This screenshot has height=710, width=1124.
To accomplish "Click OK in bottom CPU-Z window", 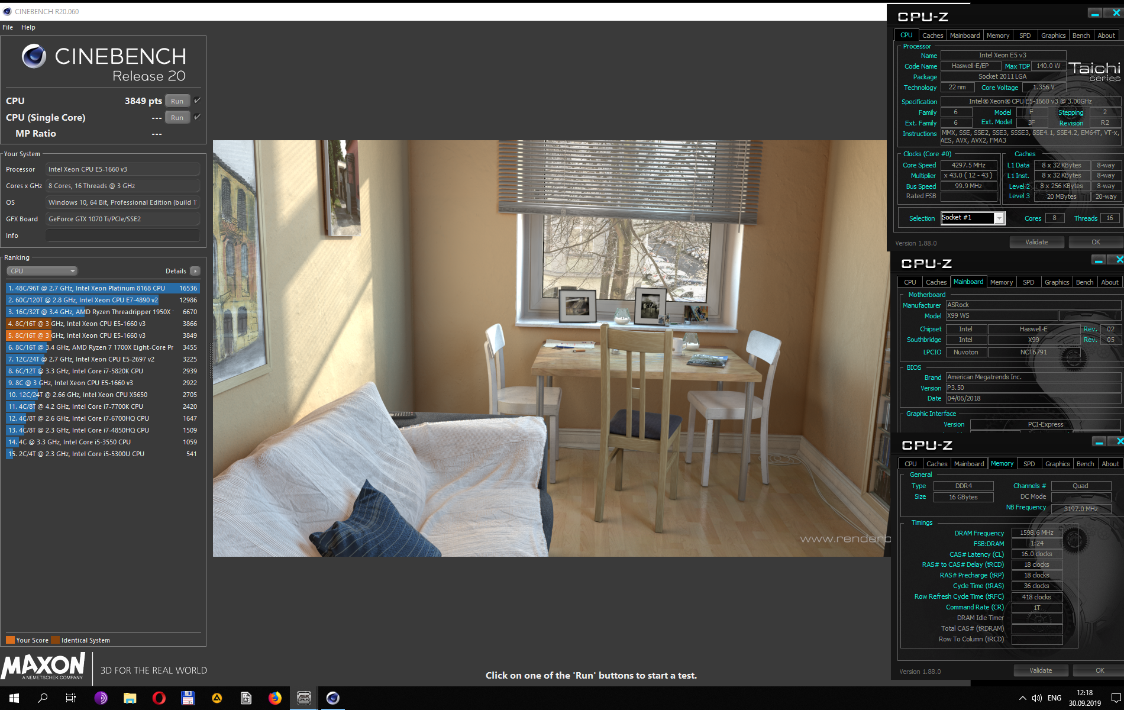I will coord(1100,670).
